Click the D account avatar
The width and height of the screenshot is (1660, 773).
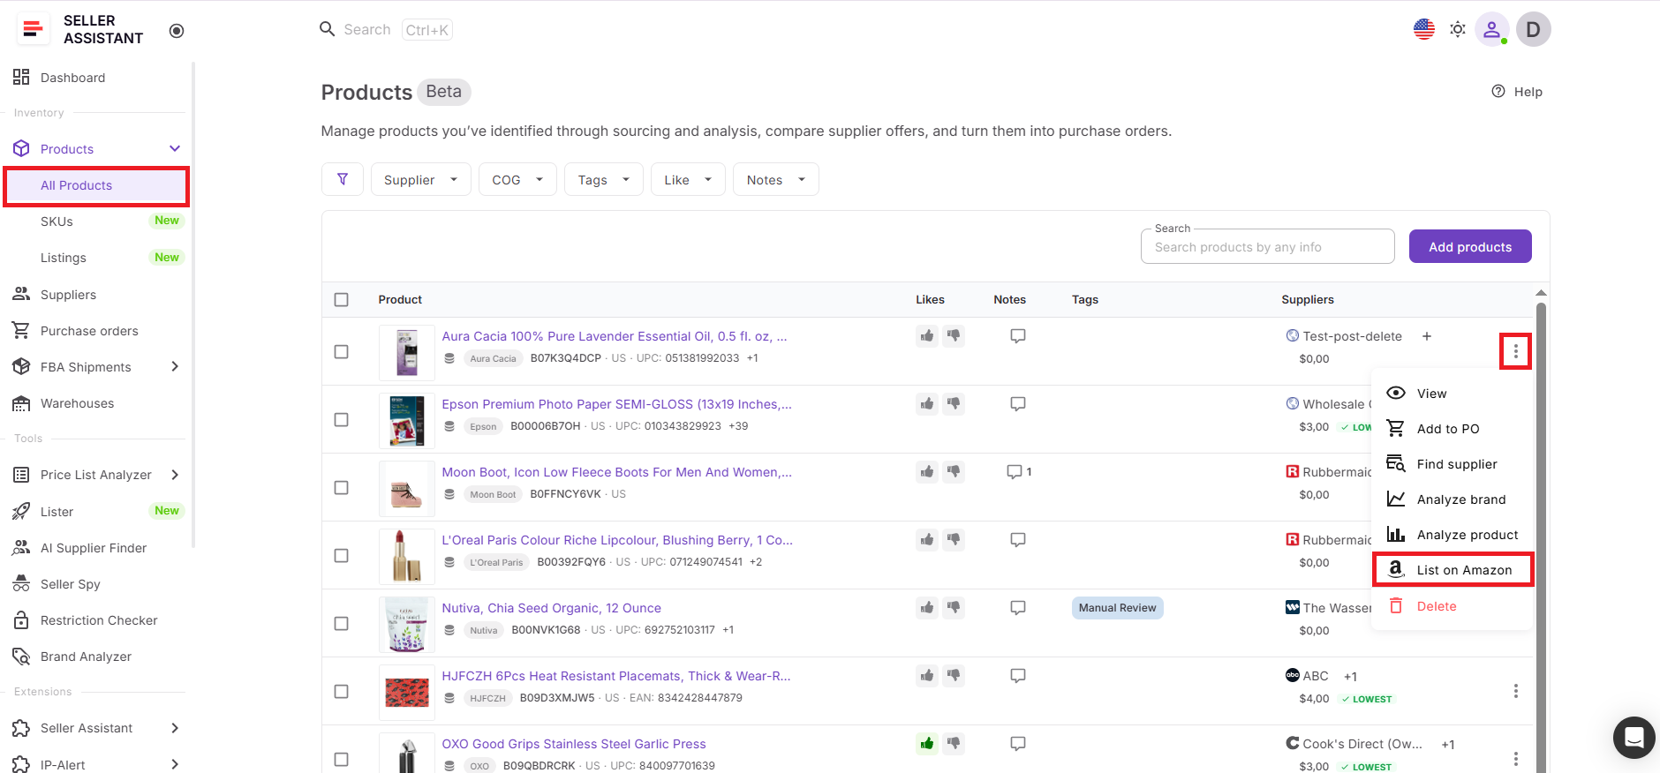click(x=1534, y=29)
